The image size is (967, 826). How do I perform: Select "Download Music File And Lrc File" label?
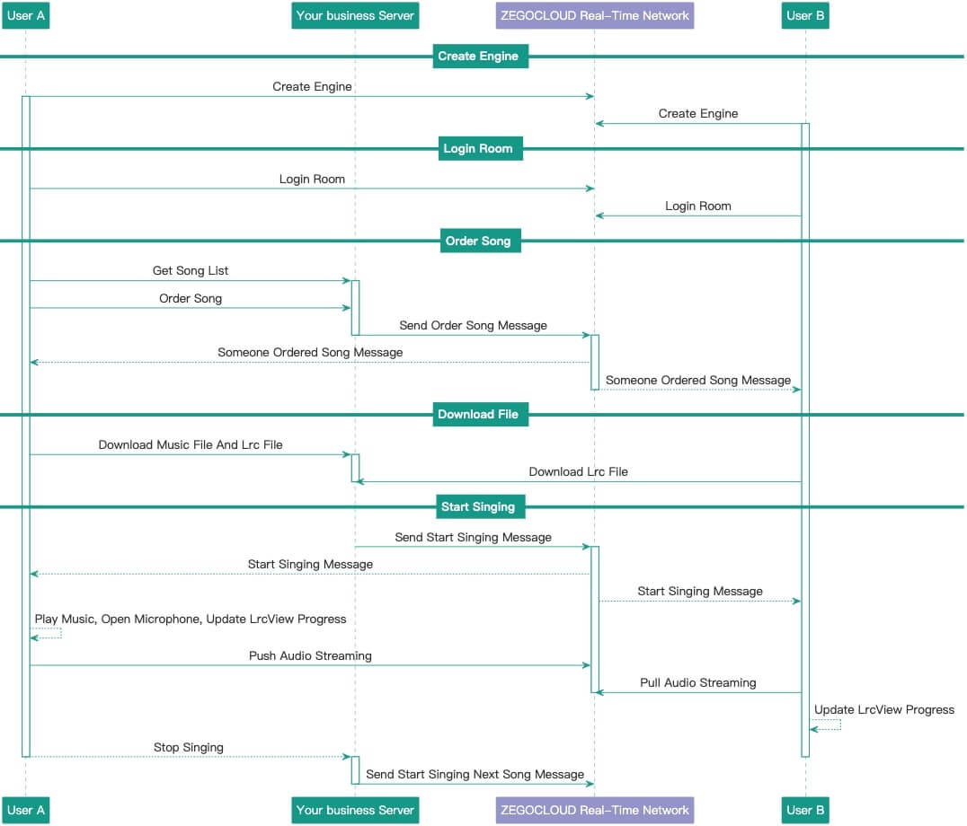191,444
